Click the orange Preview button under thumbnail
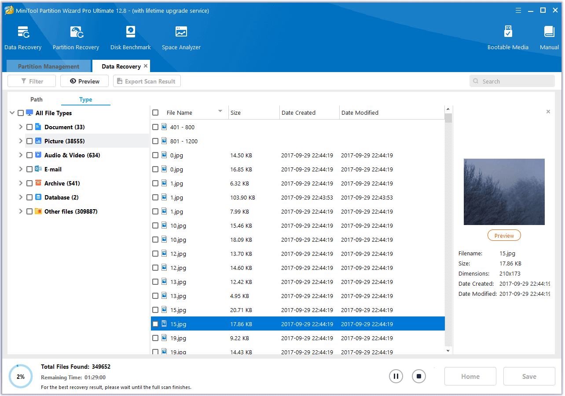This screenshot has width=565, height=396. (x=504, y=236)
